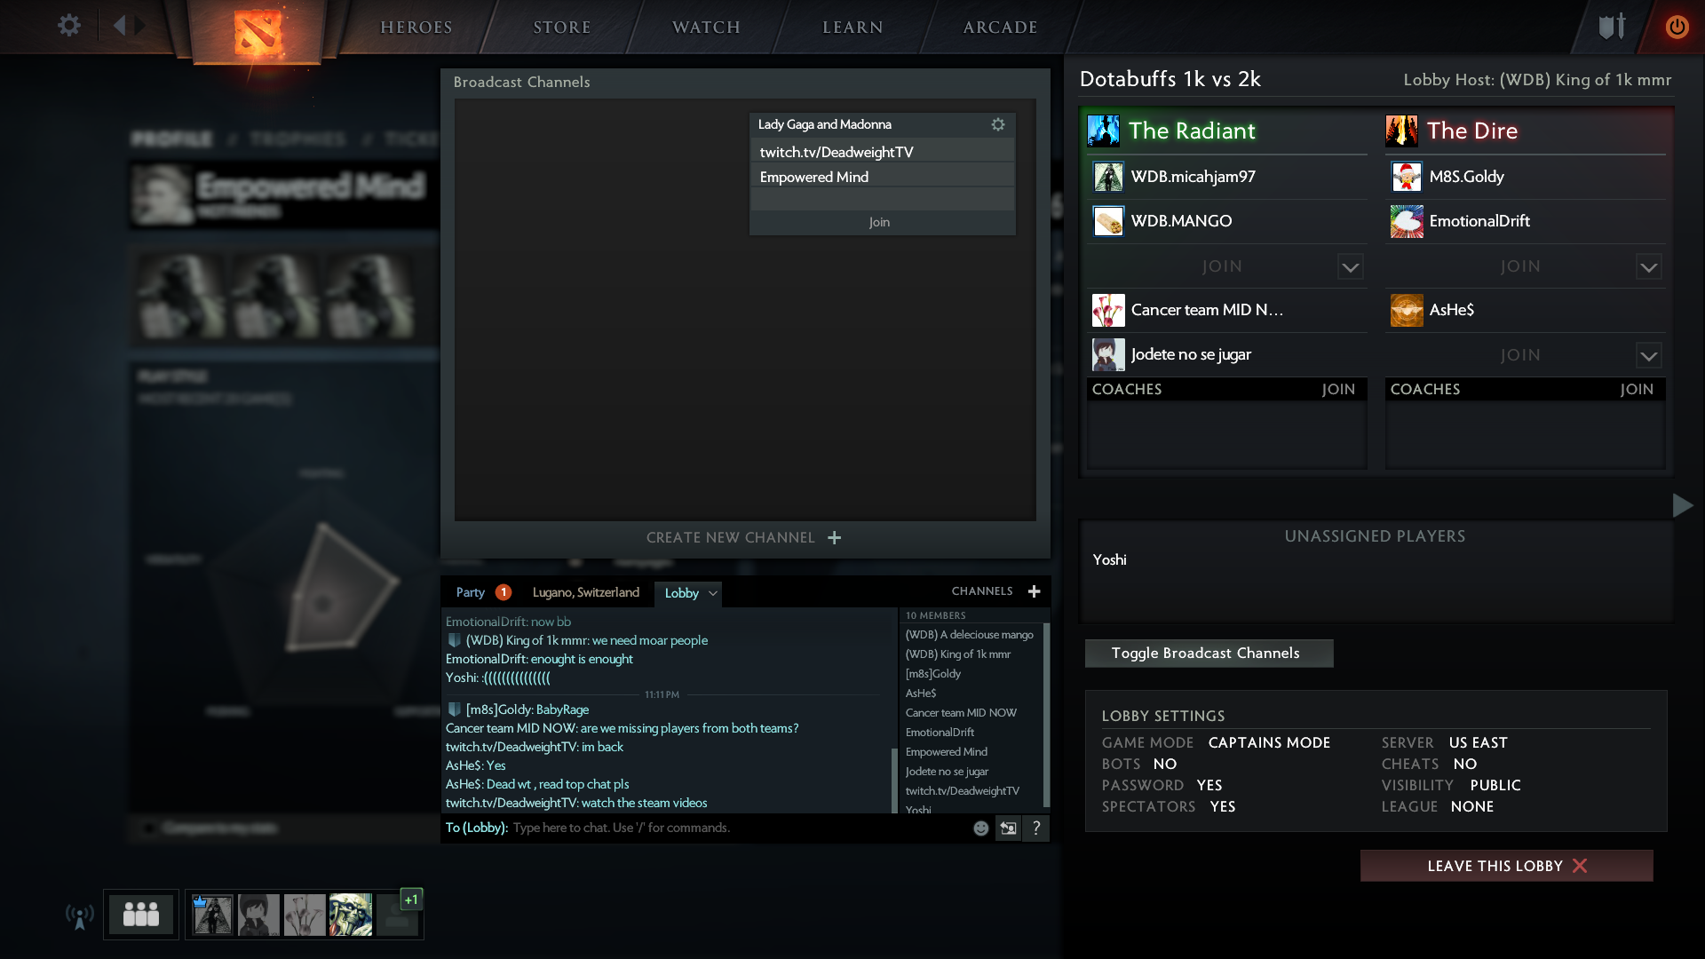The height and width of the screenshot is (959, 1705).
Task: Open chat help question mark
Action: tap(1035, 828)
